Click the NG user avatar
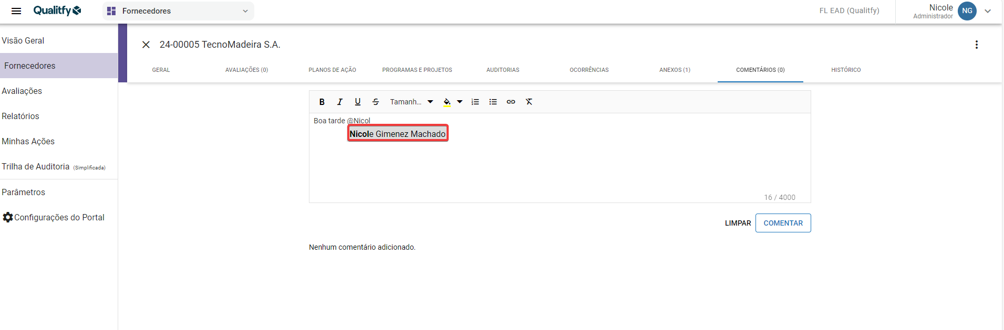The width and height of the screenshot is (1004, 330). pyautogui.click(x=967, y=10)
